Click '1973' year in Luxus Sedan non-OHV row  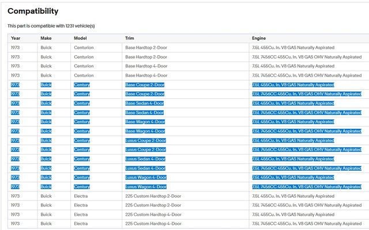15,159
